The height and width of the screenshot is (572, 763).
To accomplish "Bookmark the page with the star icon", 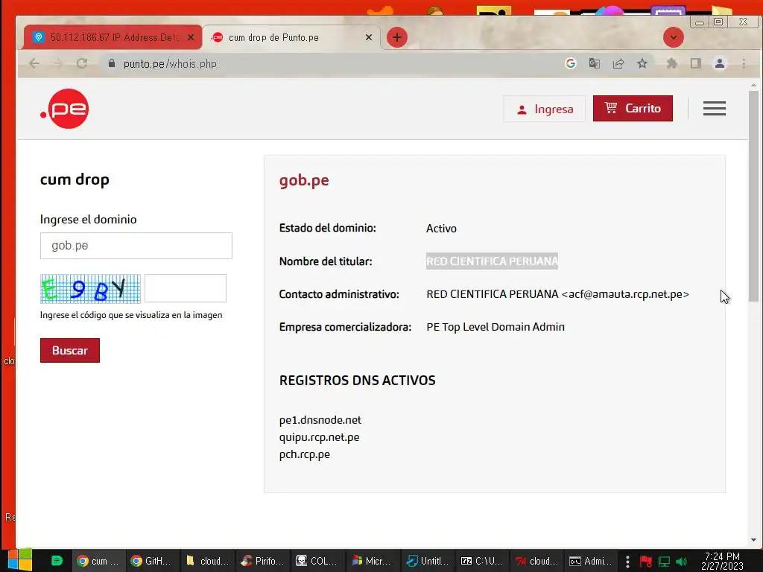I will point(642,63).
